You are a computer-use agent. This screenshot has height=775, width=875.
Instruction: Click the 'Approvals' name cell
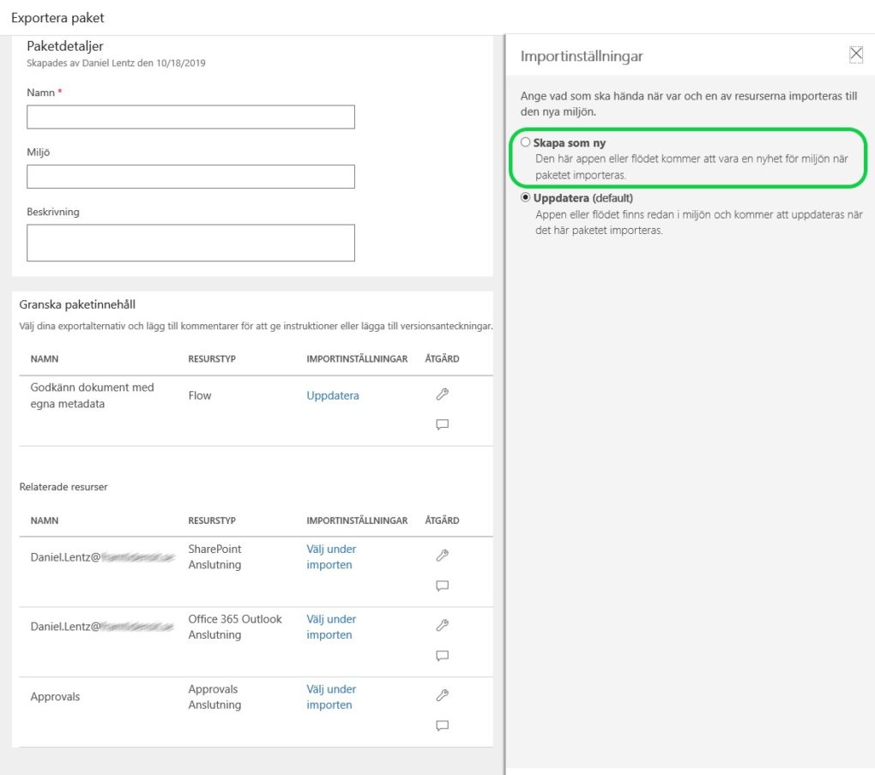55,696
